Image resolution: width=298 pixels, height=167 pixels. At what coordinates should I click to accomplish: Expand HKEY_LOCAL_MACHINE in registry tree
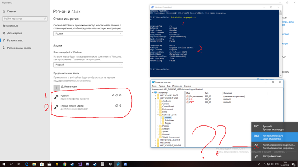[x=155, y=140]
